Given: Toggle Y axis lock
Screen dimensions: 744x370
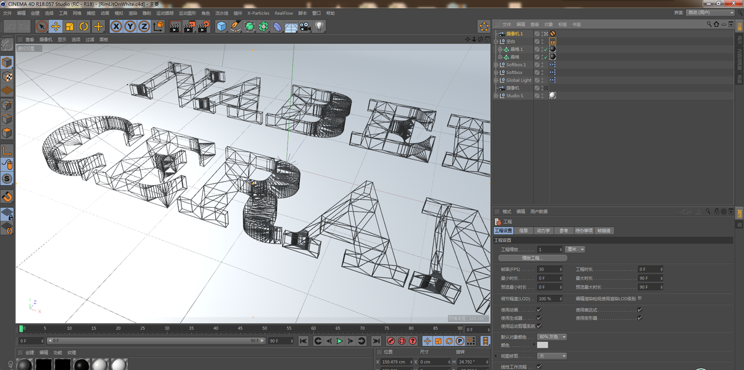Looking at the screenshot, I should 130,27.
